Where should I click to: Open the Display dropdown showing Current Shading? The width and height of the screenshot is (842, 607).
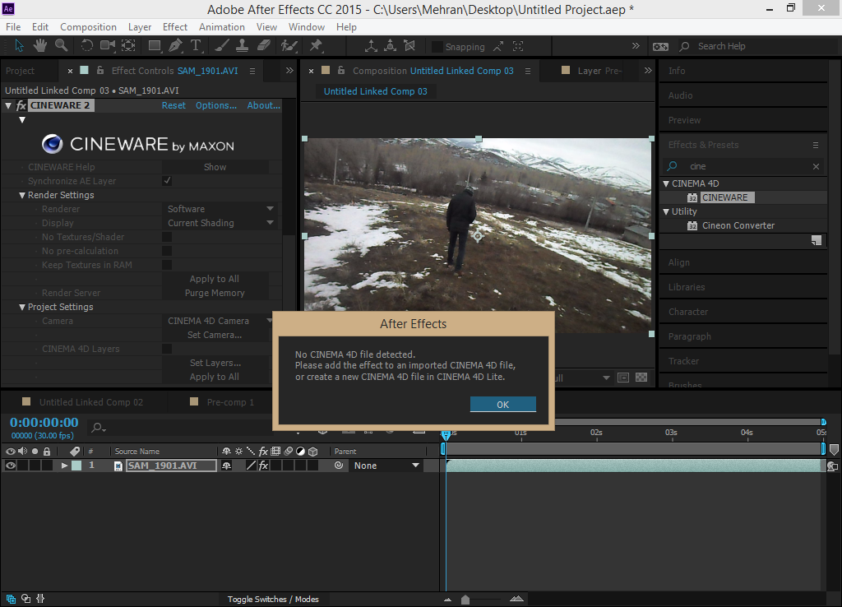pos(220,223)
